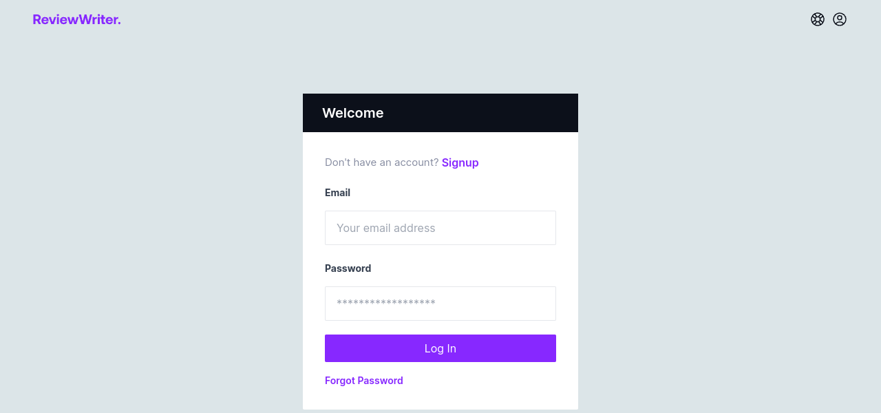Image resolution: width=881 pixels, height=413 pixels.
Task: Click the Welcome heading text
Action: (x=352, y=113)
